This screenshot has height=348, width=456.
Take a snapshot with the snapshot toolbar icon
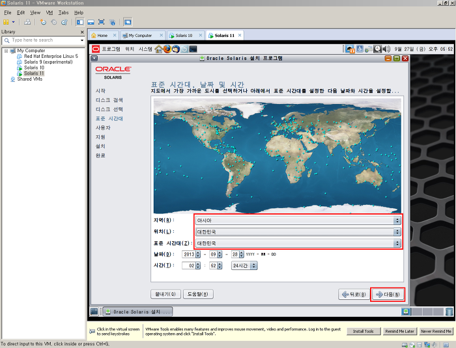point(43,22)
